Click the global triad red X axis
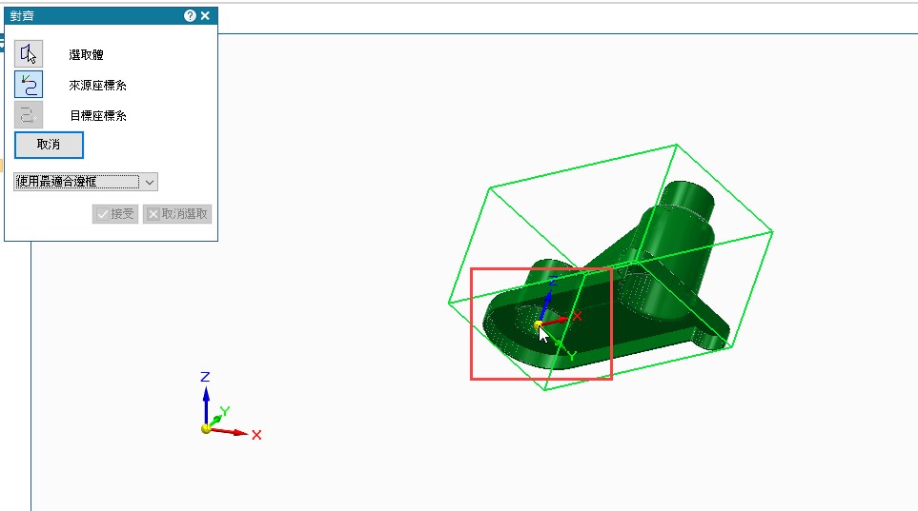918x511 pixels. (230, 432)
